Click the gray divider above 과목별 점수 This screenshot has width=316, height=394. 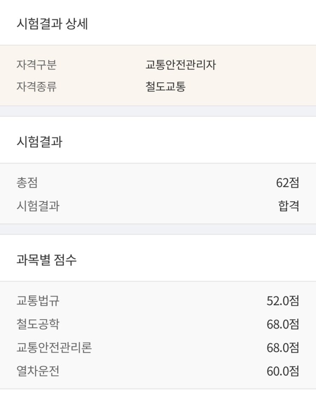pos(158,229)
